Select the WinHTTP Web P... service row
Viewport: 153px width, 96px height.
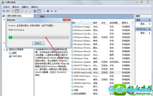coord(101,65)
